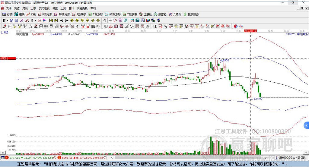Click the Dn=2.9306 indicator value
Screen dimensions: 309x167
click(92, 34)
